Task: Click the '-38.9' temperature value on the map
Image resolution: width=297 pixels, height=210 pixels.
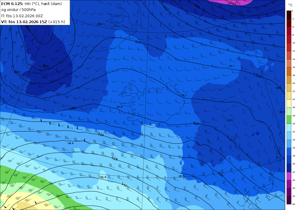Action: [17, 72]
